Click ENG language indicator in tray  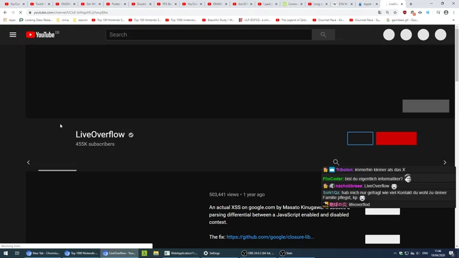click(x=425, y=253)
